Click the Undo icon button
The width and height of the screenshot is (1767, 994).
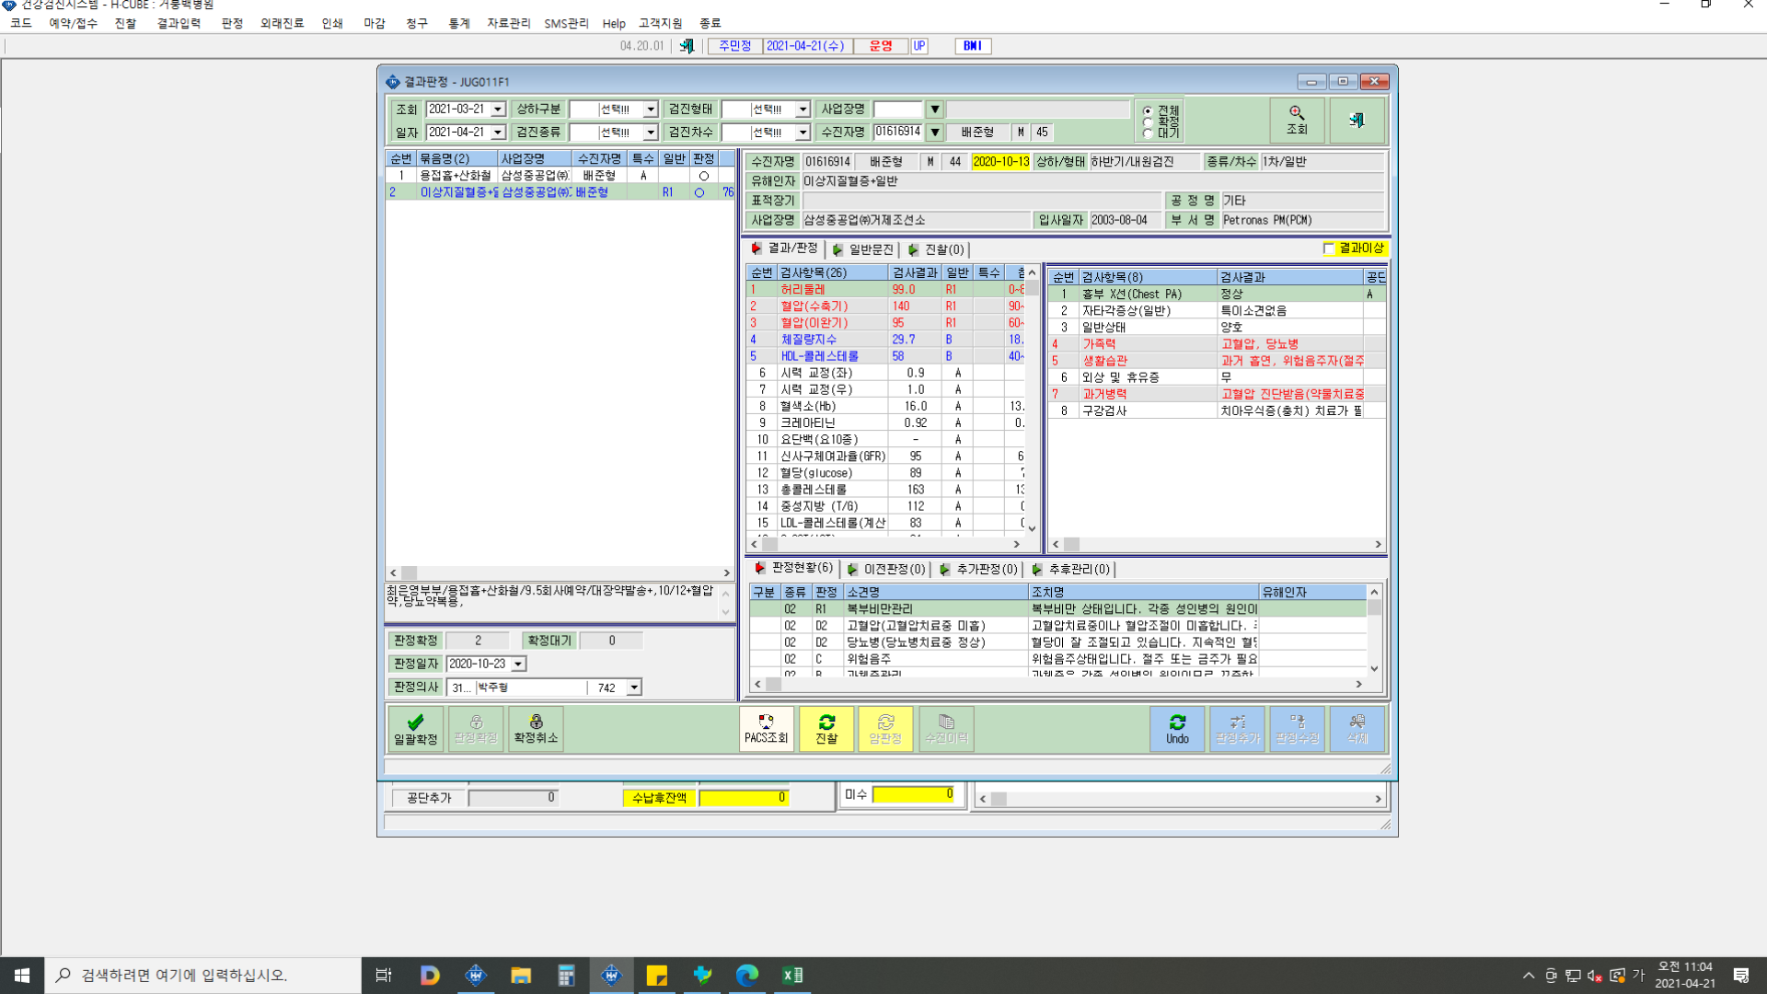(1177, 729)
